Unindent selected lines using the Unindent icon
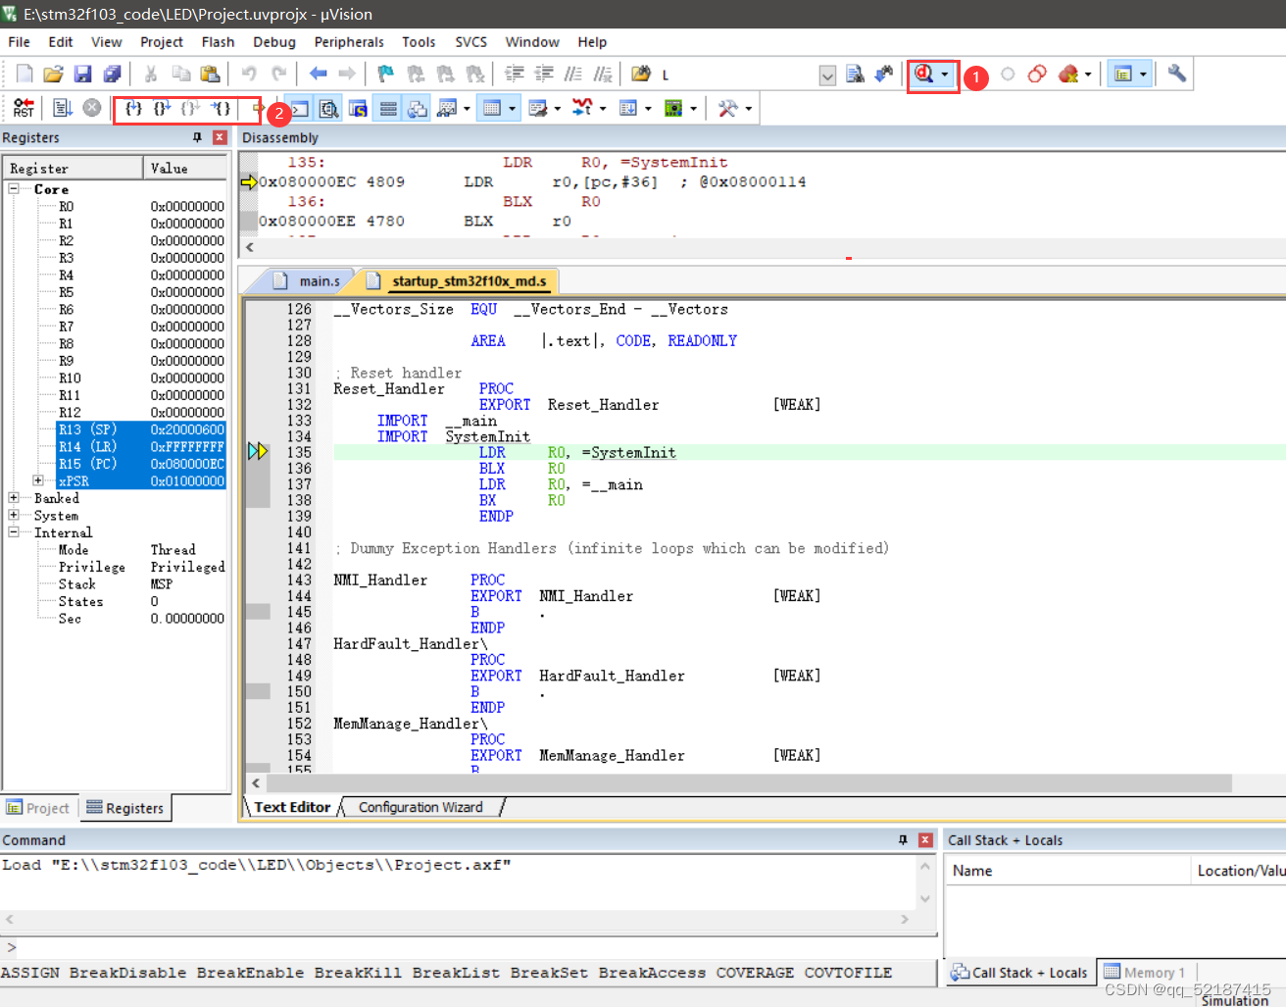Image resolution: width=1286 pixels, height=1007 pixels. pos(544,74)
